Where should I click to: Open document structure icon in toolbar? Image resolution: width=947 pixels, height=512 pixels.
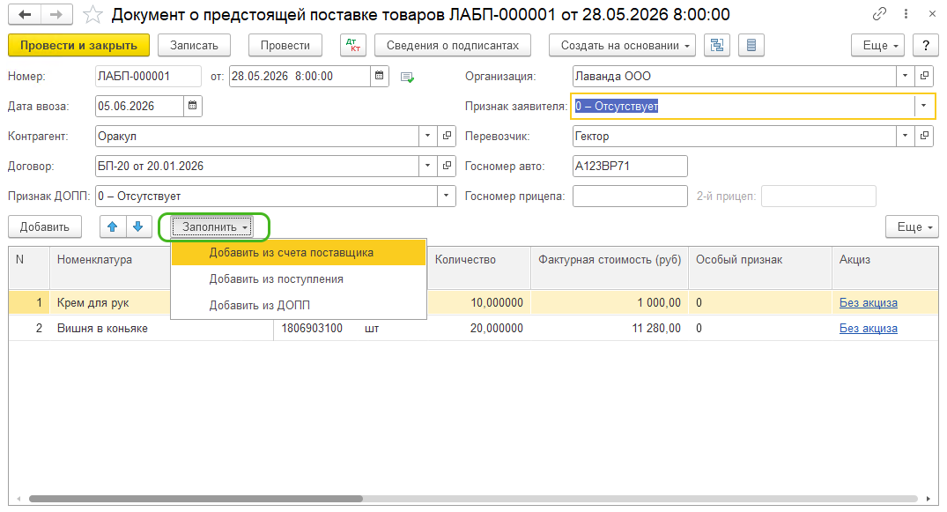tap(717, 45)
